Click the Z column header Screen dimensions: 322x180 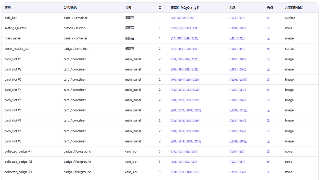point(160,7)
